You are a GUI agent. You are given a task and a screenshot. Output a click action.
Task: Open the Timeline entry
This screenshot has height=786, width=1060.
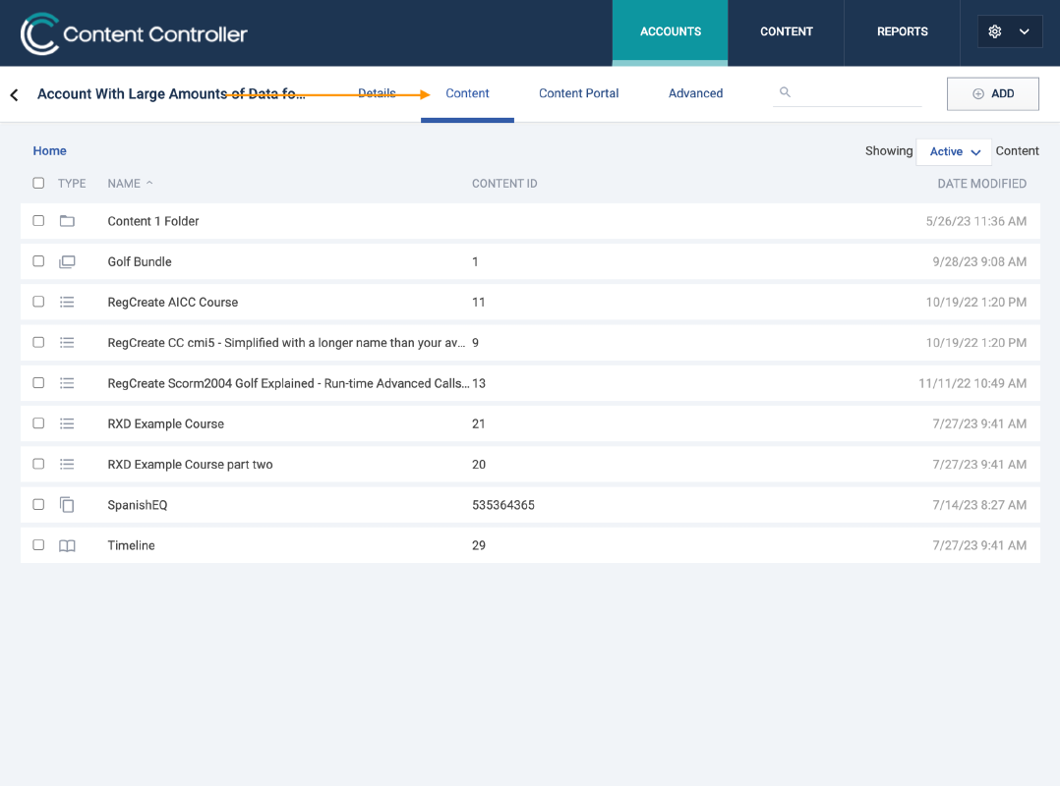tap(131, 545)
